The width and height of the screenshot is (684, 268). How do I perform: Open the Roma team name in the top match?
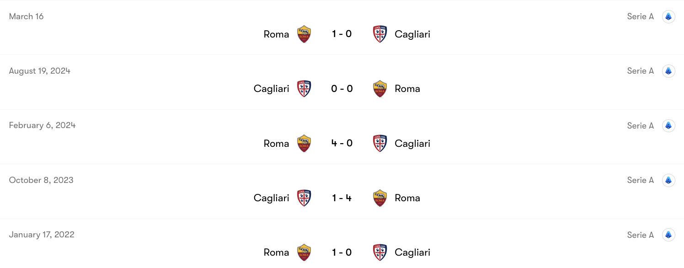276,34
